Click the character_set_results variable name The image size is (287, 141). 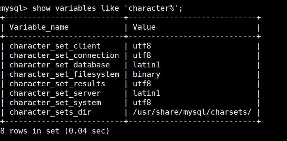pyautogui.click(x=57, y=84)
